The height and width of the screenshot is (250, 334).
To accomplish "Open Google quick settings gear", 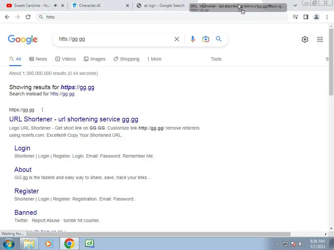I will pos(305,39).
